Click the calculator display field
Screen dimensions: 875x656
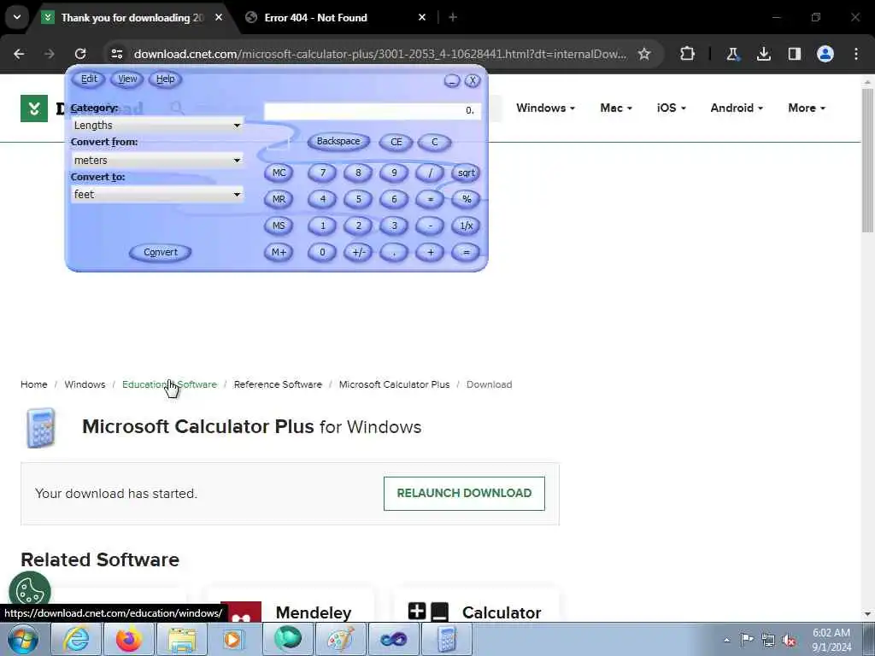373,110
